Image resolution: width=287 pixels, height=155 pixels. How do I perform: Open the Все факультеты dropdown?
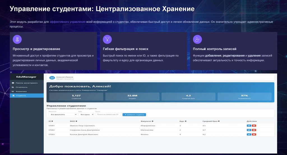click(x=63, y=115)
